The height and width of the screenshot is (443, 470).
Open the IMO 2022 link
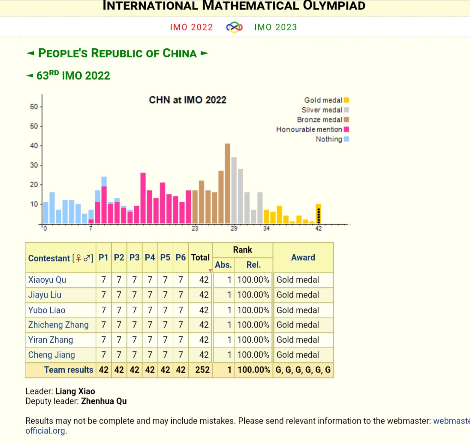point(191,27)
